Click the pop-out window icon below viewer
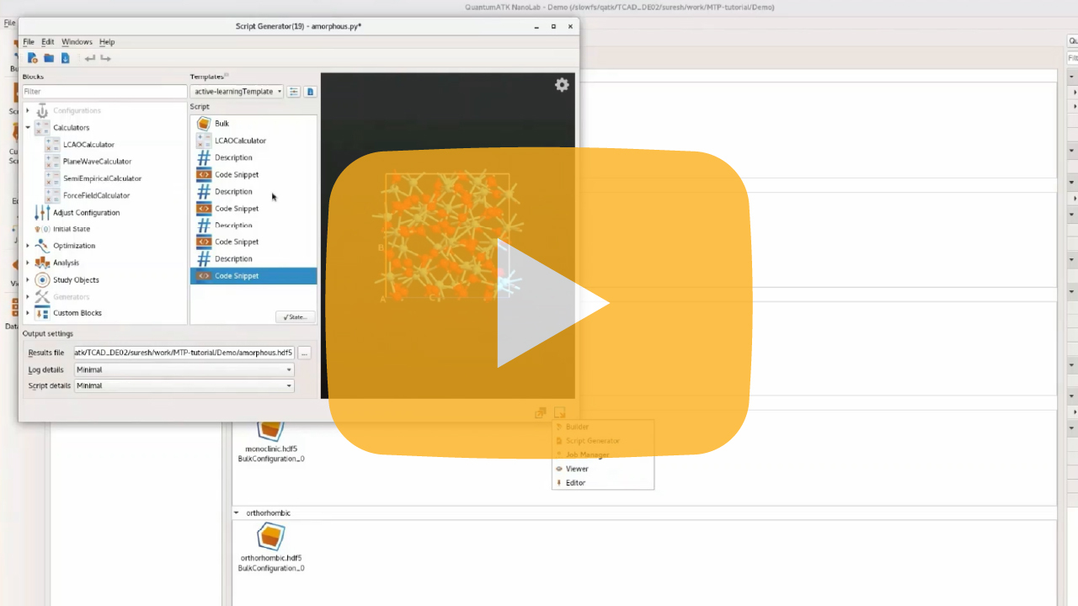 coord(541,413)
